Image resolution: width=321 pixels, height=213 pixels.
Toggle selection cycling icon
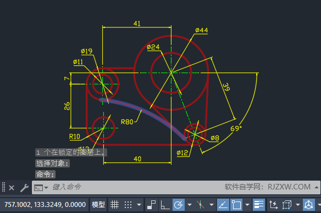pyautogui.click(x=287, y=205)
